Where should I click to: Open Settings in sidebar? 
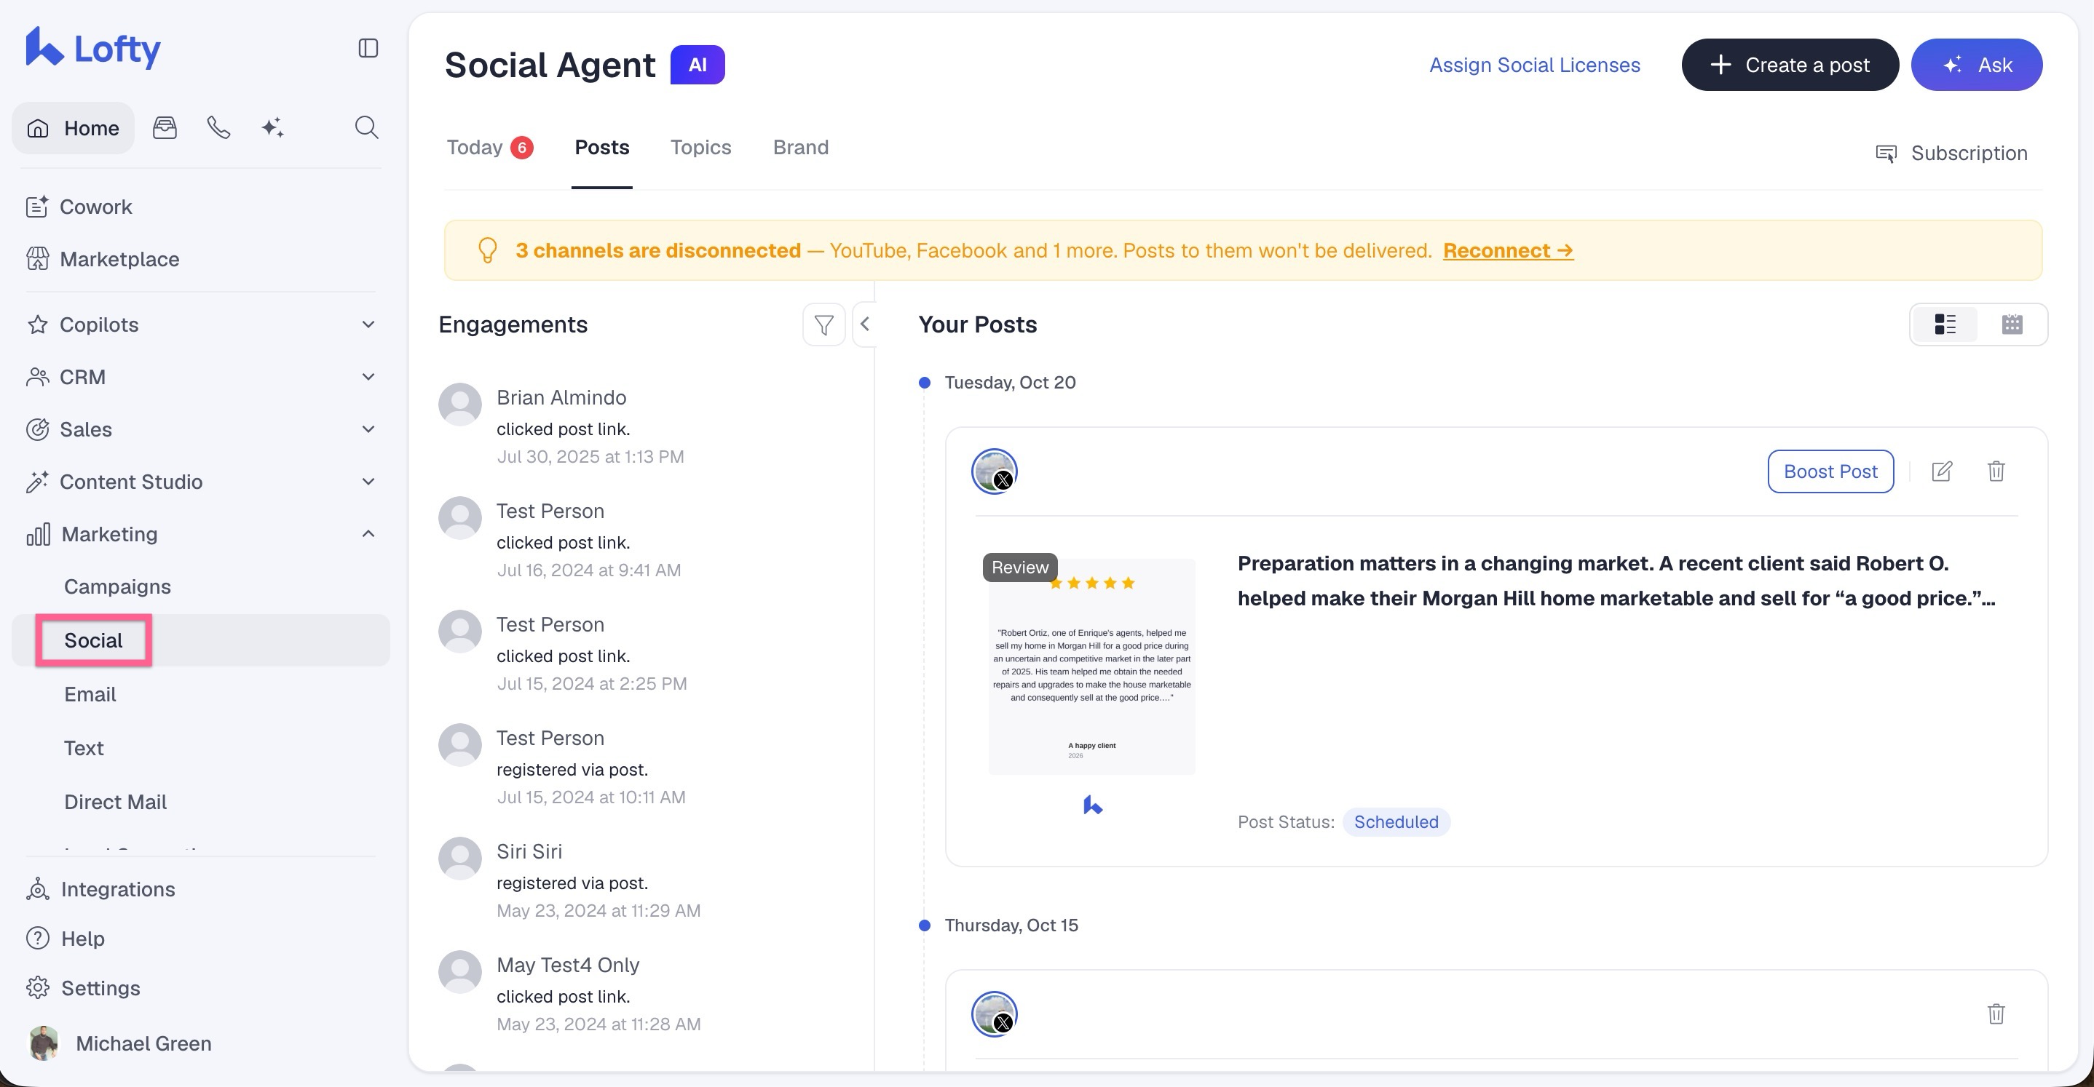83,988
